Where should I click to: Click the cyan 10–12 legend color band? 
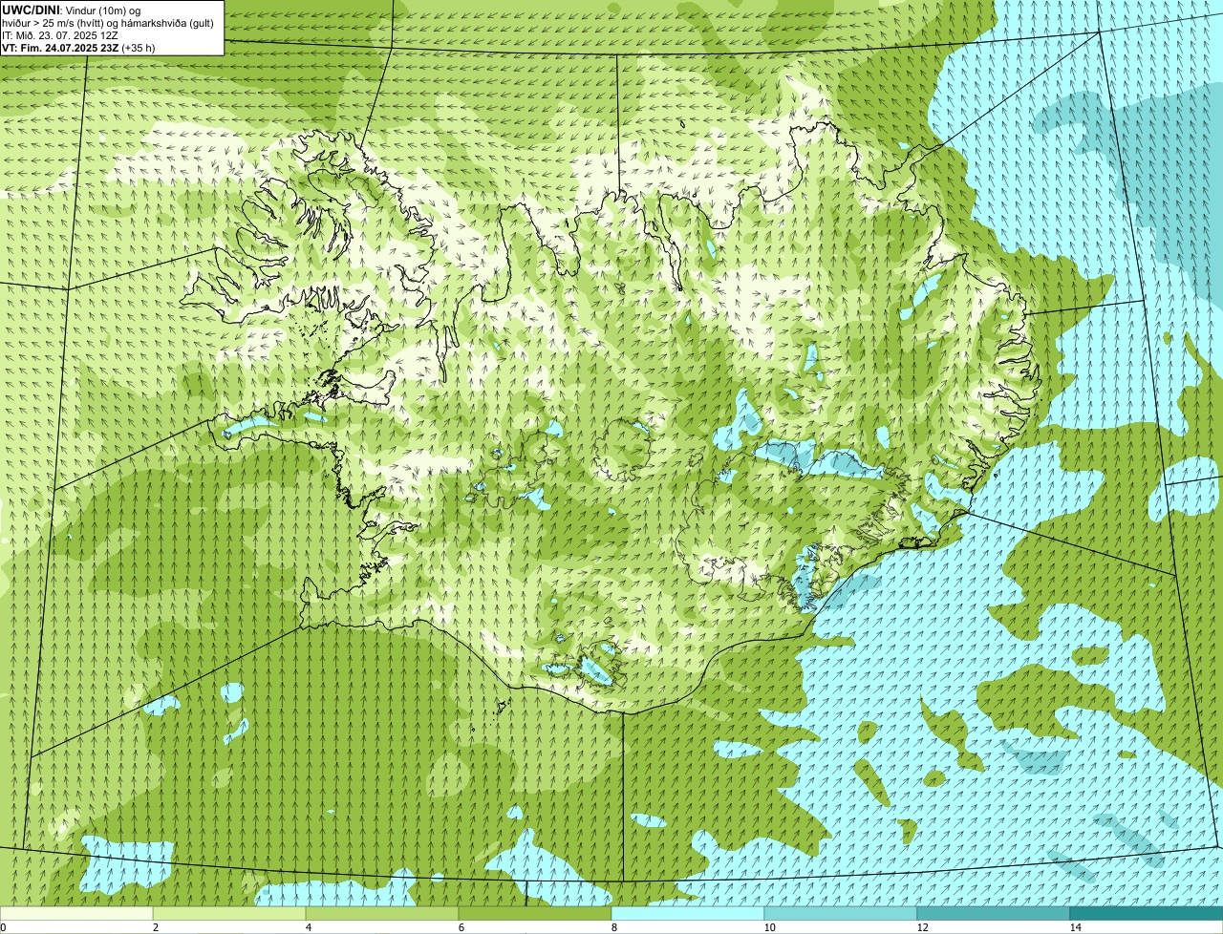[841, 914]
